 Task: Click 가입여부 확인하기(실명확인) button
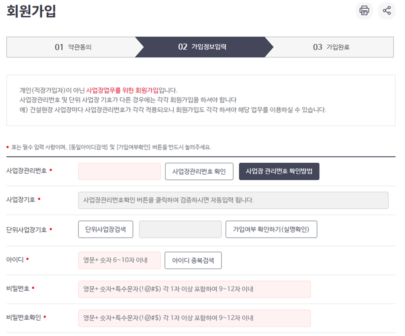(271, 229)
